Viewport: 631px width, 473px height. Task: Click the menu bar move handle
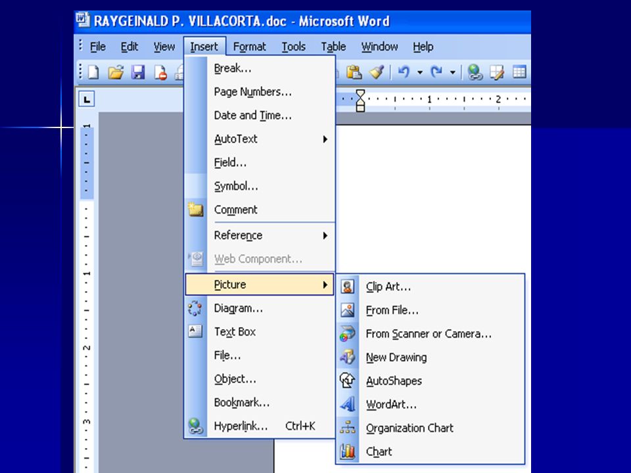point(80,45)
